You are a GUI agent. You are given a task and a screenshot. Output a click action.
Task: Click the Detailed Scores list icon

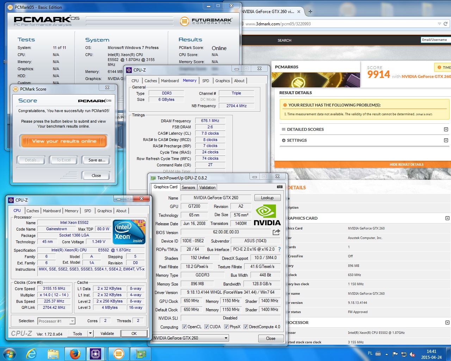[x=283, y=129]
